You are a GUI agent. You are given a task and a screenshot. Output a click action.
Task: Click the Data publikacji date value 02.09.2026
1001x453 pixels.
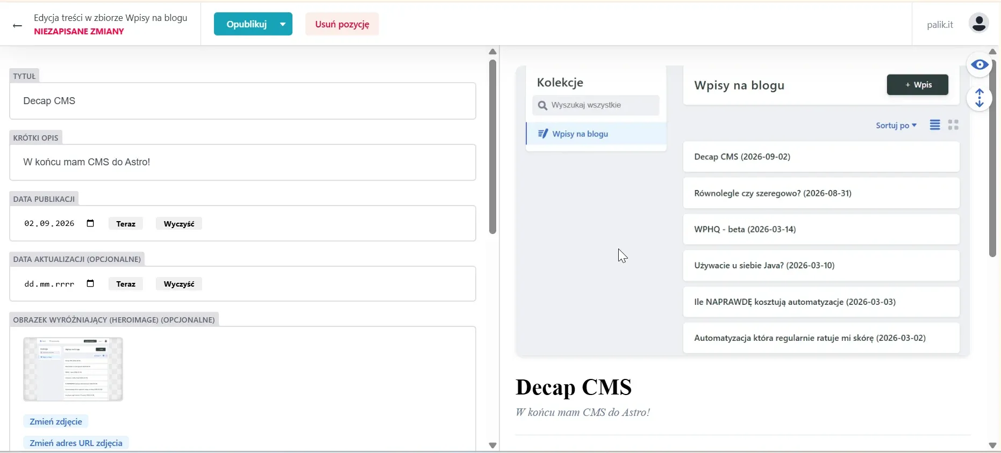click(x=49, y=223)
